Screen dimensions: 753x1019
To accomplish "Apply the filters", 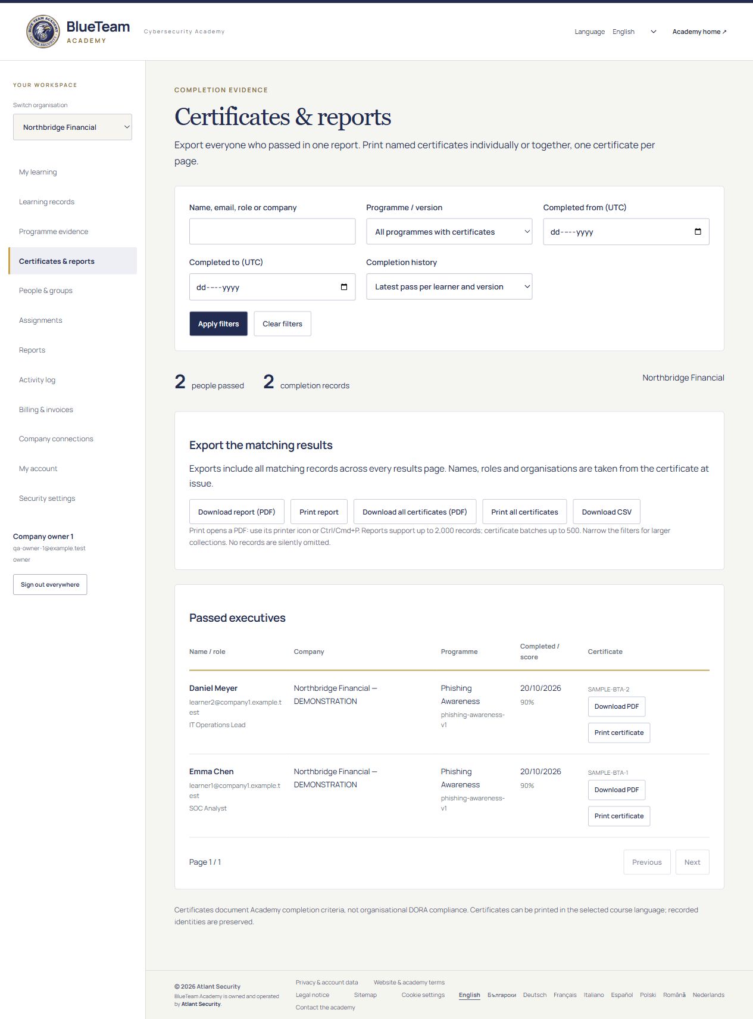I will pyautogui.click(x=218, y=323).
